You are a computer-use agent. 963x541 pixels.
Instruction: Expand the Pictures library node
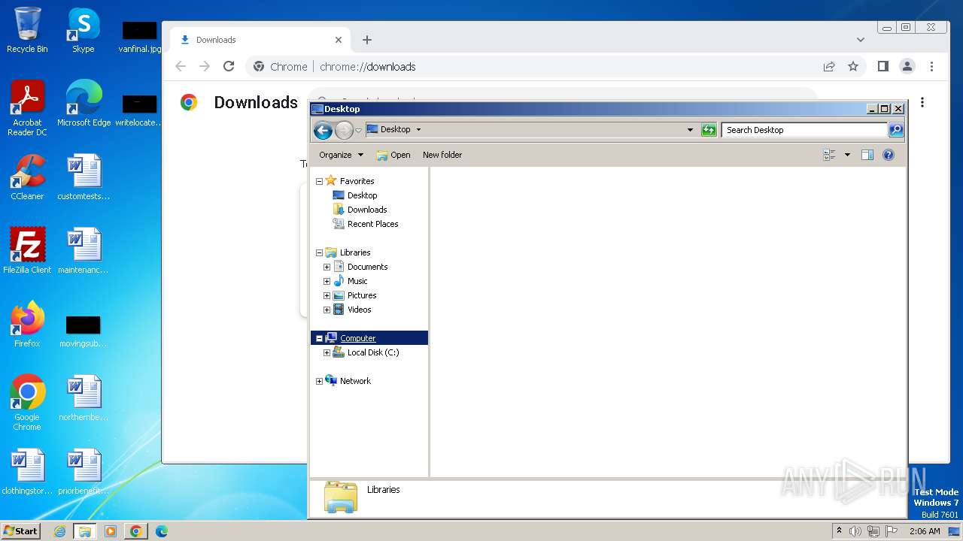tap(327, 295)
